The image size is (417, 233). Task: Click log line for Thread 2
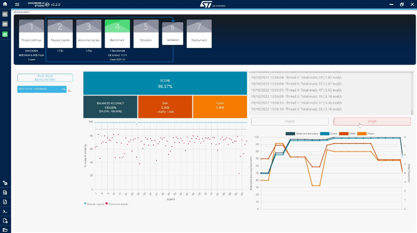[296, 78]
